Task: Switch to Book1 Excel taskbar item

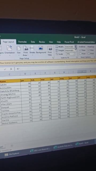Action: [82, 143]
